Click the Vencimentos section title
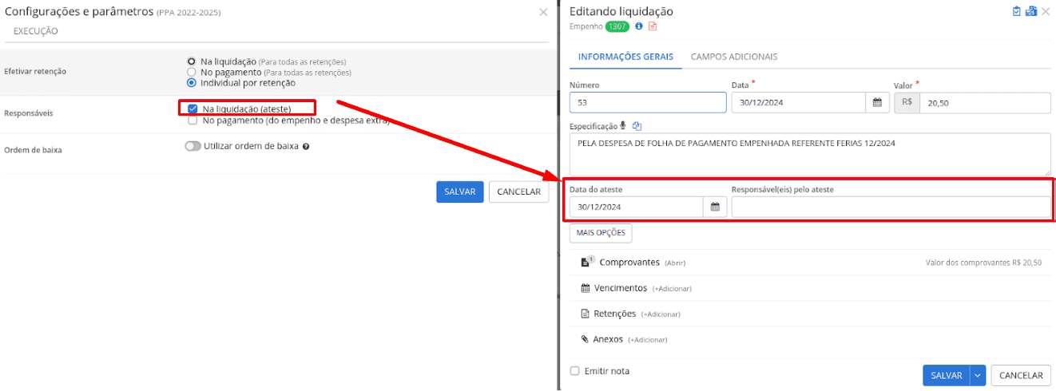1056x391 pixels. click(x=621, y=288)
